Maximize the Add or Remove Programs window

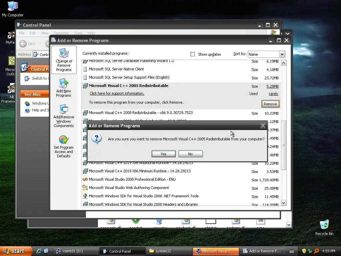(x=279, y=40)
